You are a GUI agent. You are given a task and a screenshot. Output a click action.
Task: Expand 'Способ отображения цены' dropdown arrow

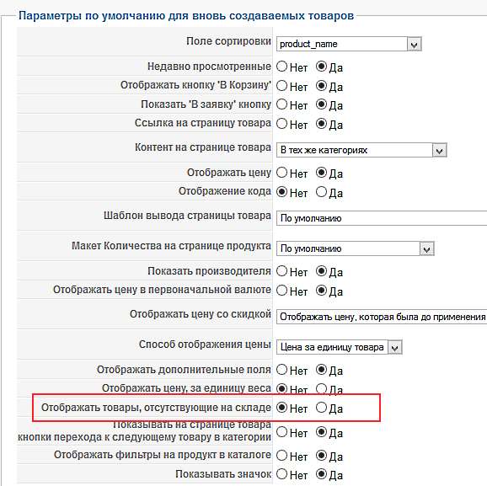[395, 348]
